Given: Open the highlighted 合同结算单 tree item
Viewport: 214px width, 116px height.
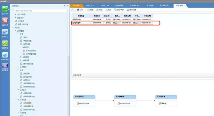Looking at the screenshot, I should 27,103.
